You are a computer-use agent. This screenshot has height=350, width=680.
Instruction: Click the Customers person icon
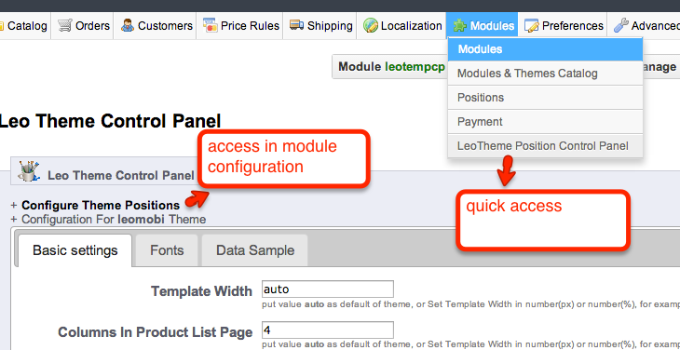click(x=128, y=25)
